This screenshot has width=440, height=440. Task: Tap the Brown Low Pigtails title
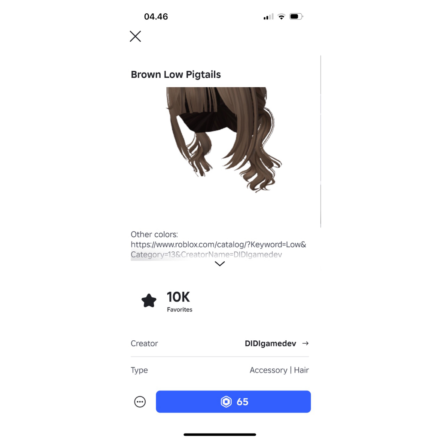click(x=176, y=75)
